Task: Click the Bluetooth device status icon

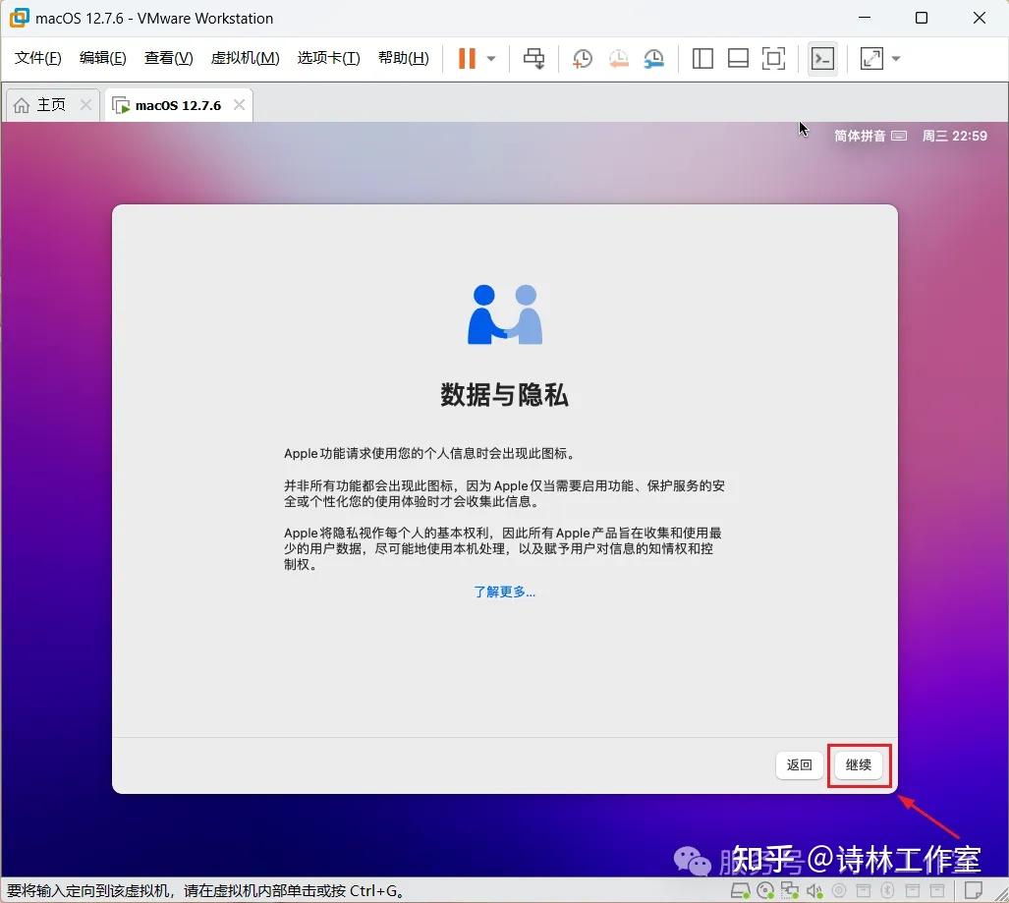Action: click(x=887, y=891)
